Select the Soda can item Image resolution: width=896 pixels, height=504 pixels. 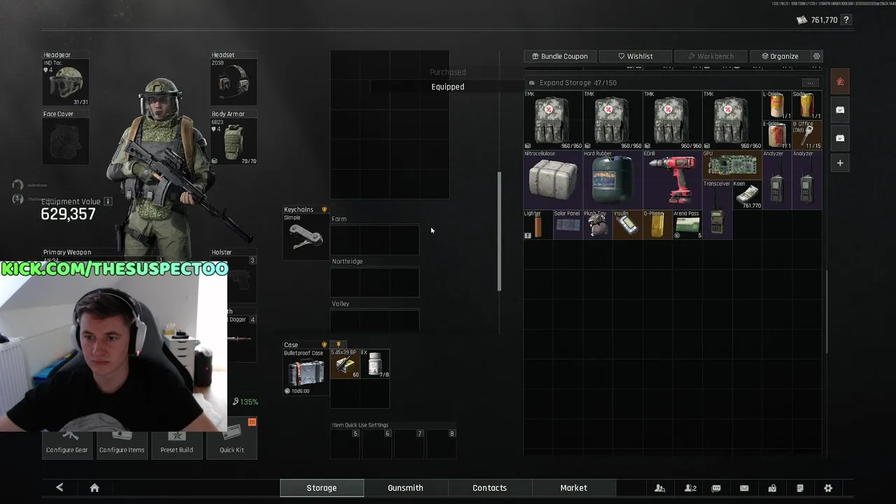(x=806, y=105)
